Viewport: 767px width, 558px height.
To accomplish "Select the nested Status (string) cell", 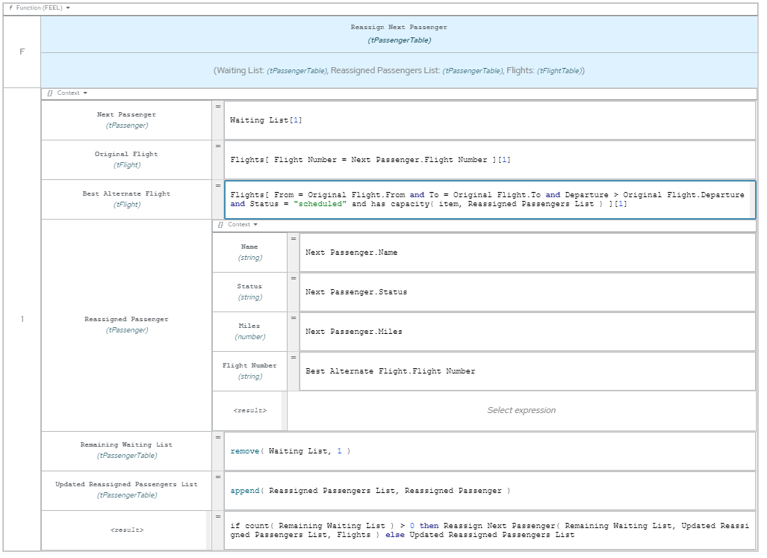I will click(249, 292).
